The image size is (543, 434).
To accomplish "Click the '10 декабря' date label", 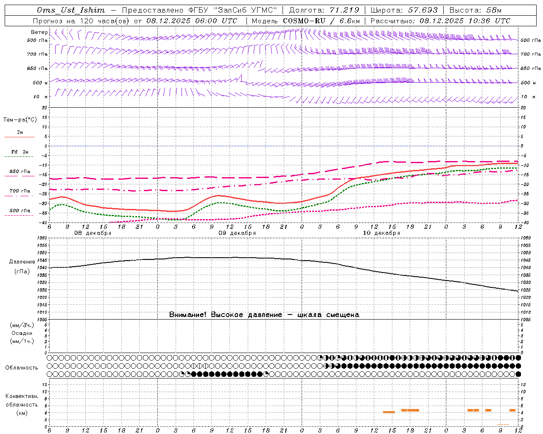I will click(381, 233).
